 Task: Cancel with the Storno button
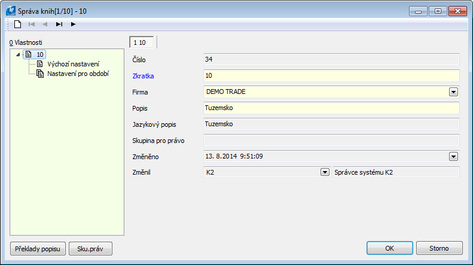click(439, 248)
